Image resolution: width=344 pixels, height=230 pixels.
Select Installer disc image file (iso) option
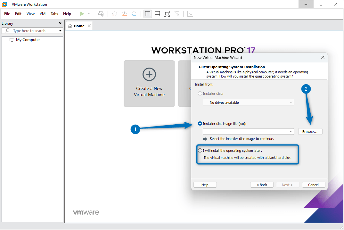click(200, 123)
